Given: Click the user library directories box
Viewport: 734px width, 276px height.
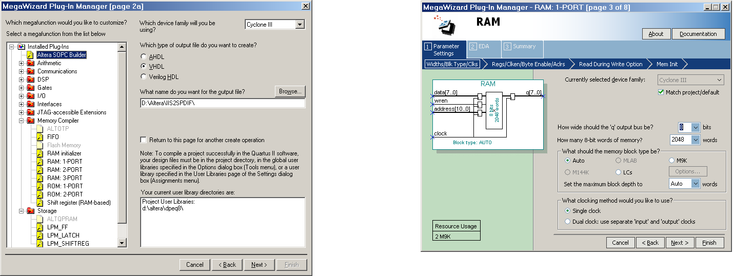Looking at the screenshot, I should [223, 222].
